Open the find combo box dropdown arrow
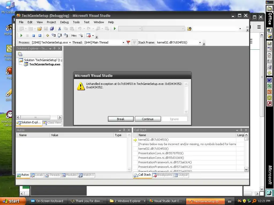Viewport: 274px width, 205px height. (x=240, y=29)
